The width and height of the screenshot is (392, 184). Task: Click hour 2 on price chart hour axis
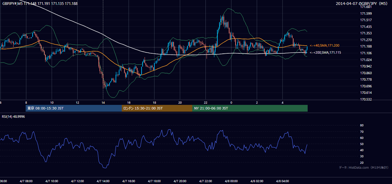257,102
